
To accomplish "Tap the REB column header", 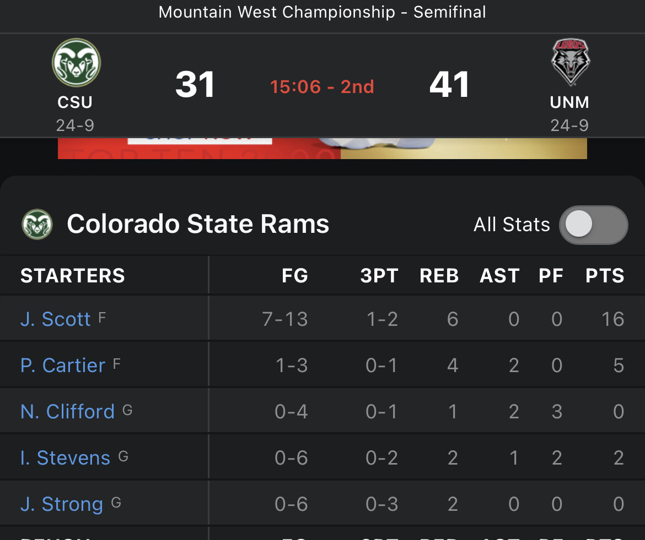I will pos(439,276).
